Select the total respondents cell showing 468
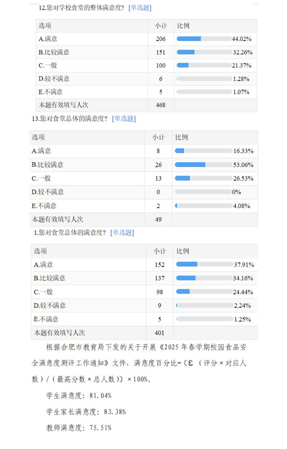 tap(161, 105)
